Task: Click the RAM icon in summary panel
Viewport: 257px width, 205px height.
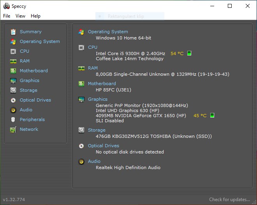Action: coord(81,68)
